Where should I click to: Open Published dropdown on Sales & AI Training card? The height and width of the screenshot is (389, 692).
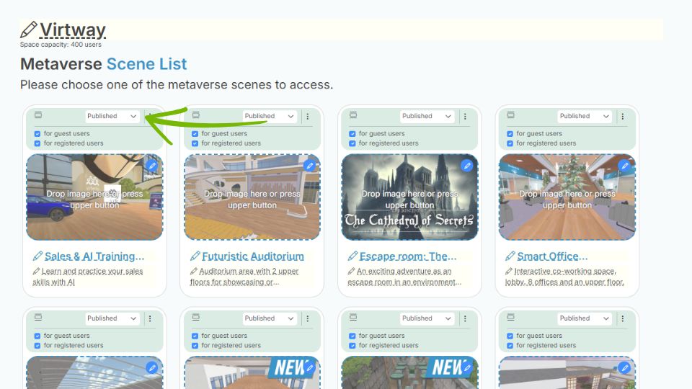click(112, 116)
